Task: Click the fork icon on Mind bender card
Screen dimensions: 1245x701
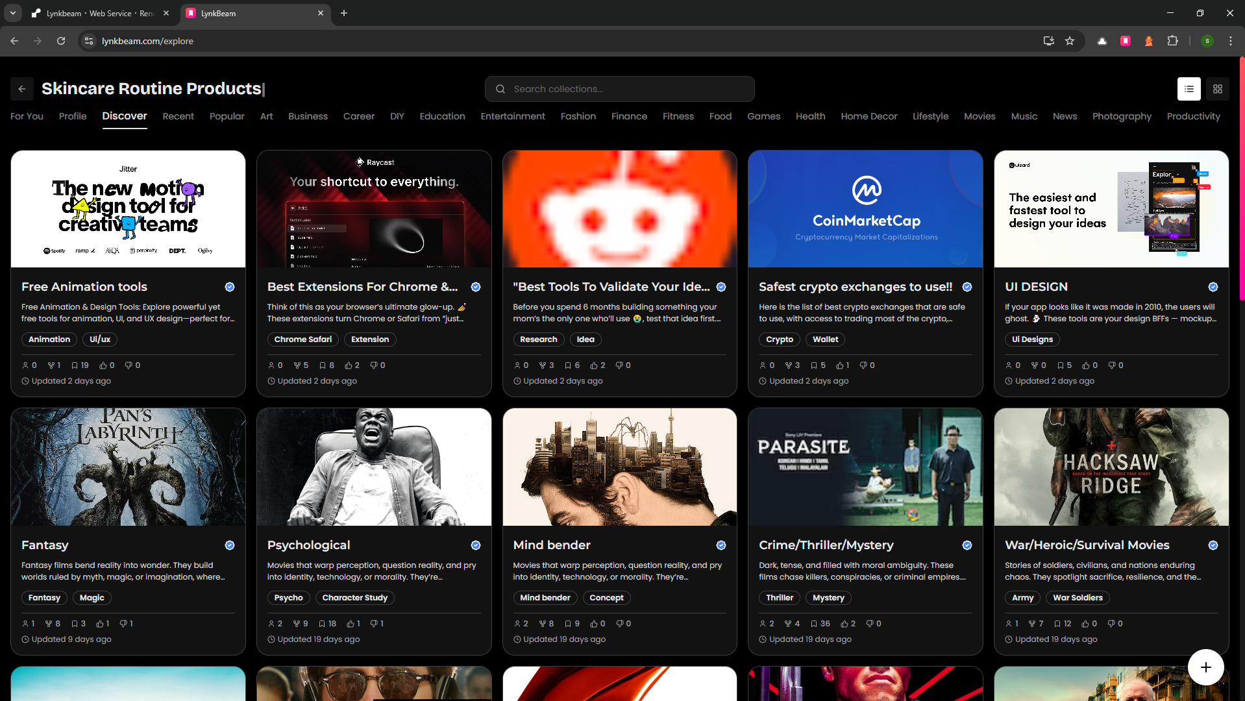Action: pos(543,624)
